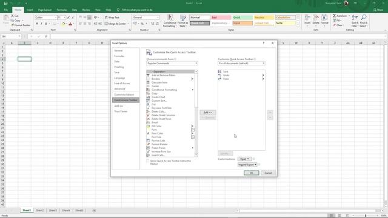The image size is (388, 218).
Task: Click the Italic icon in the ribbon
Action: click(x=41, y=24)
